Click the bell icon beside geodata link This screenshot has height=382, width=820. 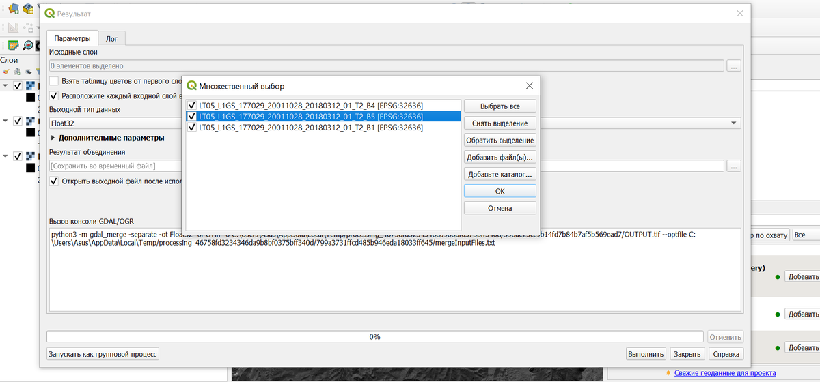point(668,373)
